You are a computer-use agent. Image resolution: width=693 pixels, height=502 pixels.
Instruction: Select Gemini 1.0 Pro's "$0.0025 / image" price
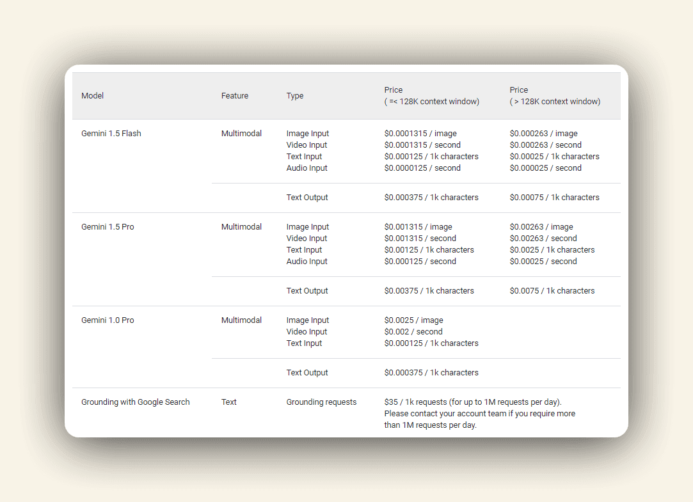413,320
